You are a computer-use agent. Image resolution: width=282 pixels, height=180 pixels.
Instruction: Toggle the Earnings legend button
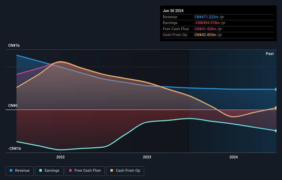point(49,171)
